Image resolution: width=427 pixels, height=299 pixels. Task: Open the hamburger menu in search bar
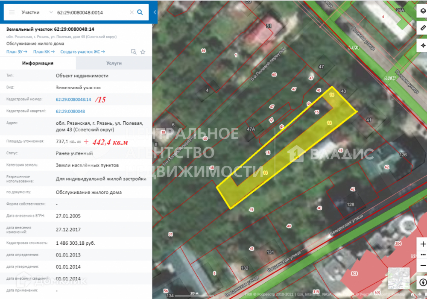pos(12,12)
